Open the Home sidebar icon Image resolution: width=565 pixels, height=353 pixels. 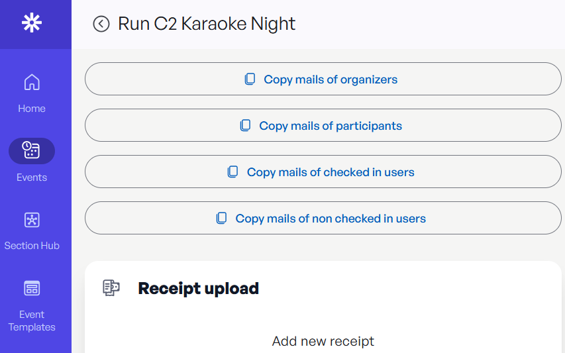(32, 82)
